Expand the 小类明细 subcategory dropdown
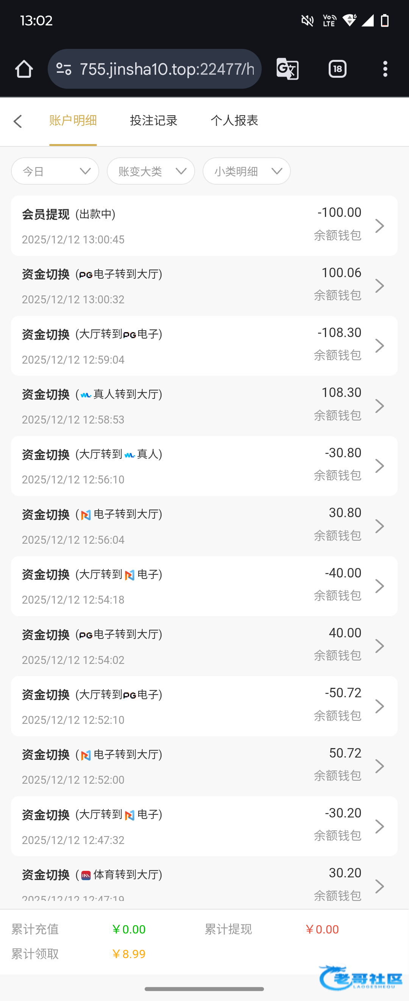The image size is (409, 1001). click(x=247, y=171)
